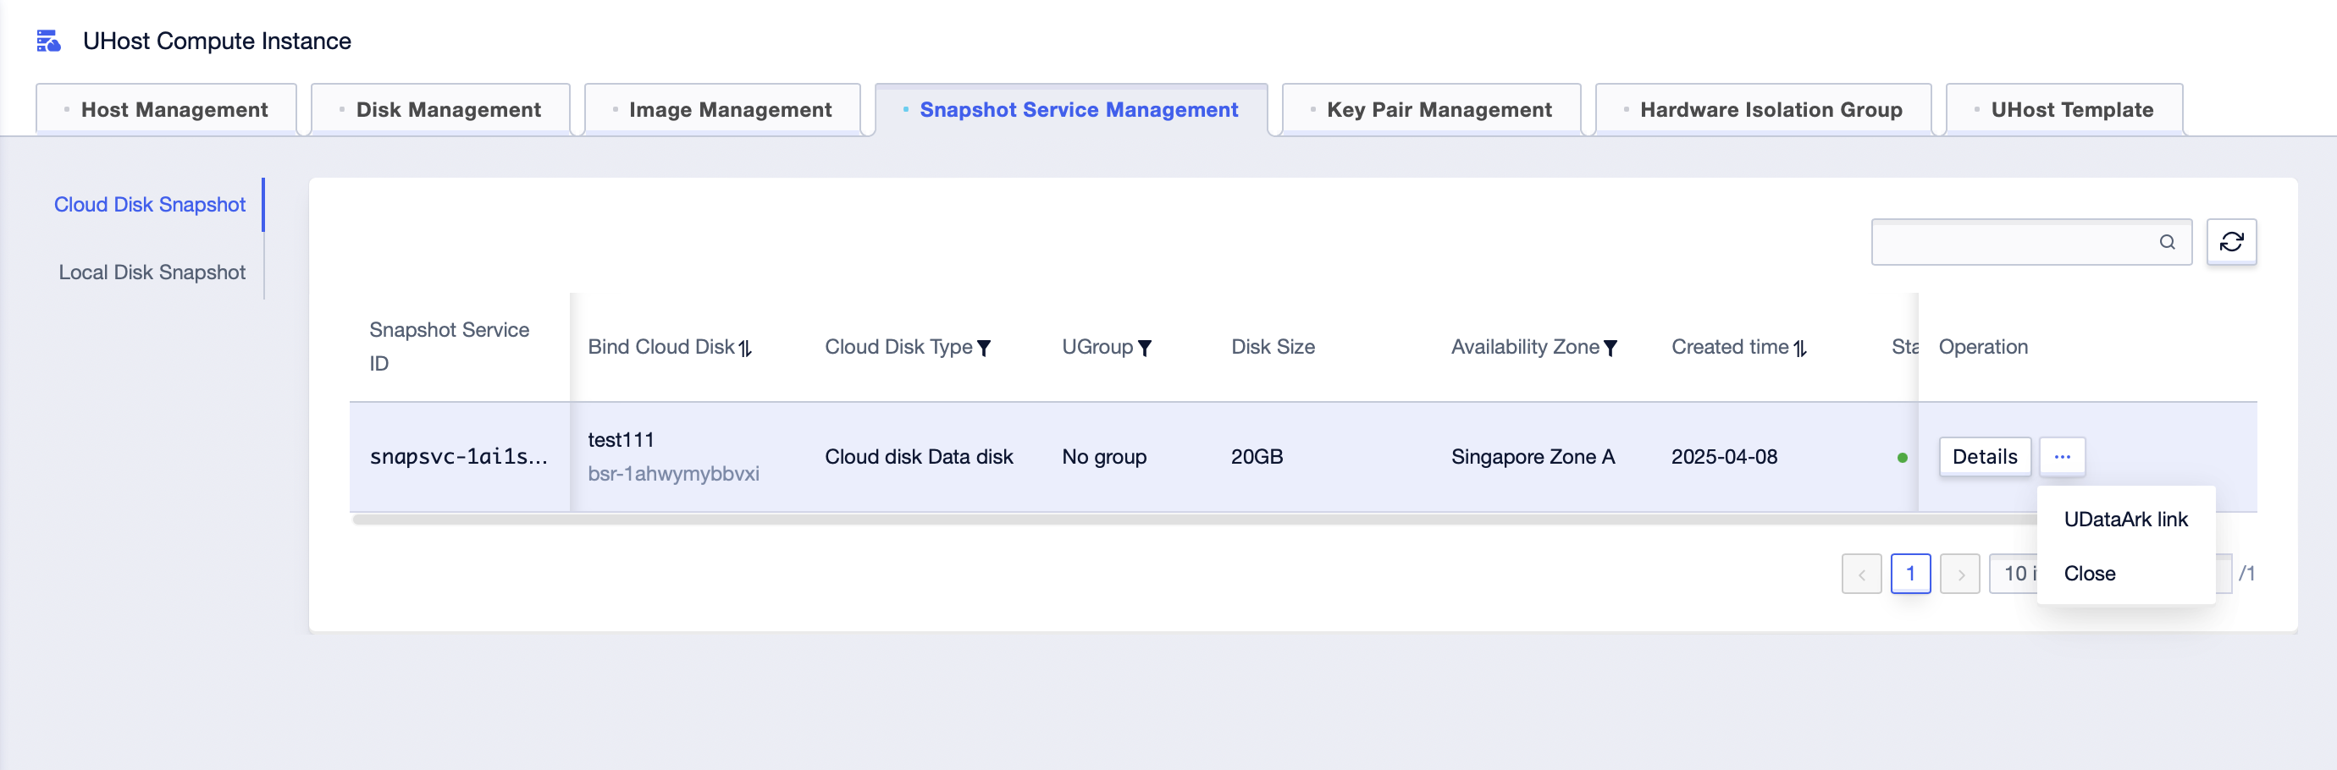Click the green status dot
The width and height of the screenshot is (2337, 770).
point(1902,458)
